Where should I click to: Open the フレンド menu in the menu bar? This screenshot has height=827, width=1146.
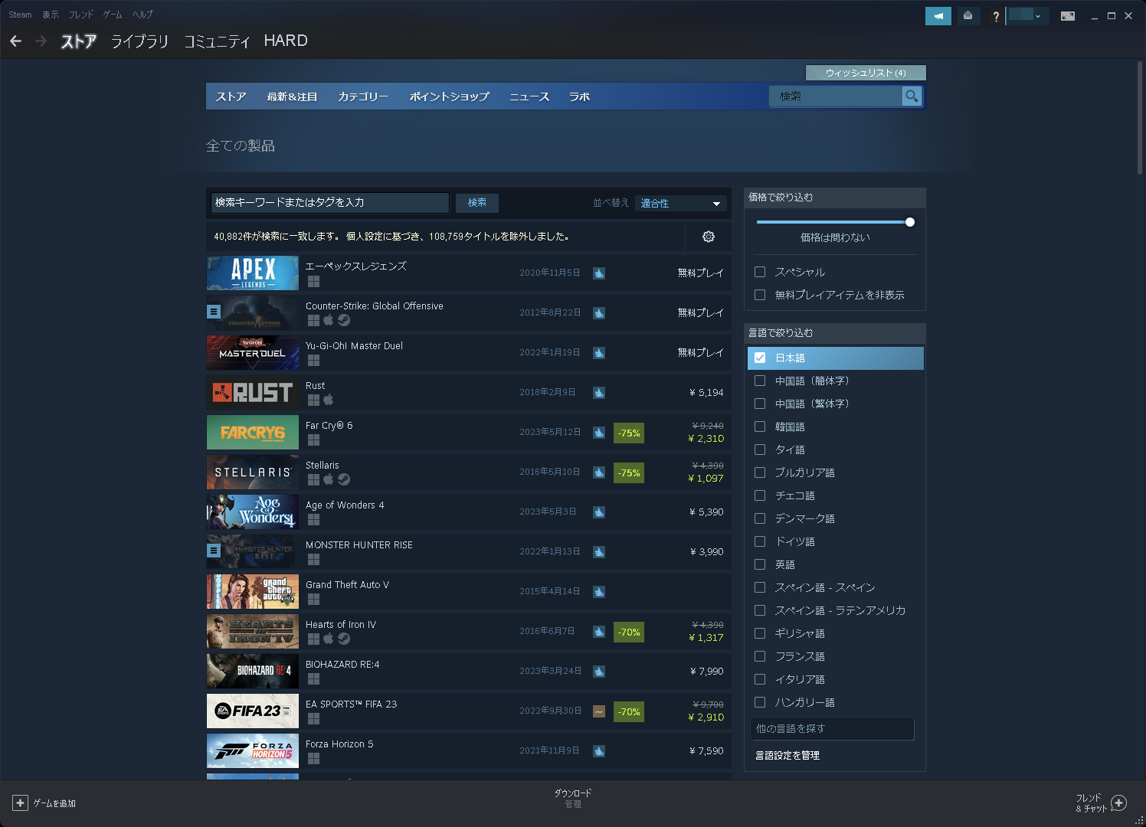click(x=81, y=14)
